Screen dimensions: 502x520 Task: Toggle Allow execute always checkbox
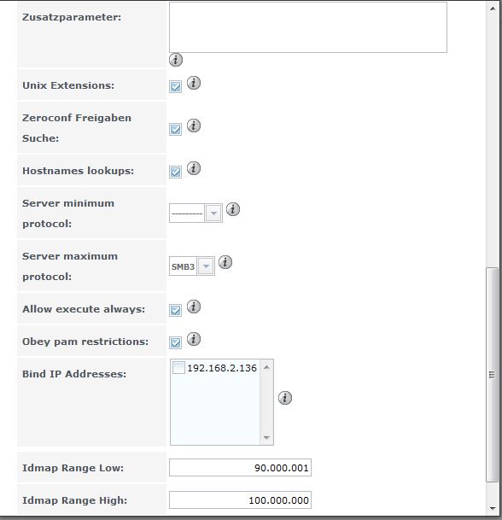175,311
